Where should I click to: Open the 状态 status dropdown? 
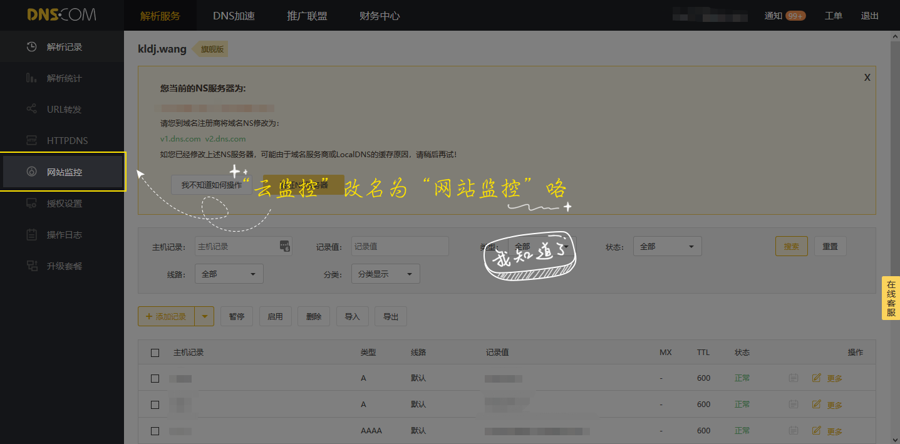pos(667,247)
